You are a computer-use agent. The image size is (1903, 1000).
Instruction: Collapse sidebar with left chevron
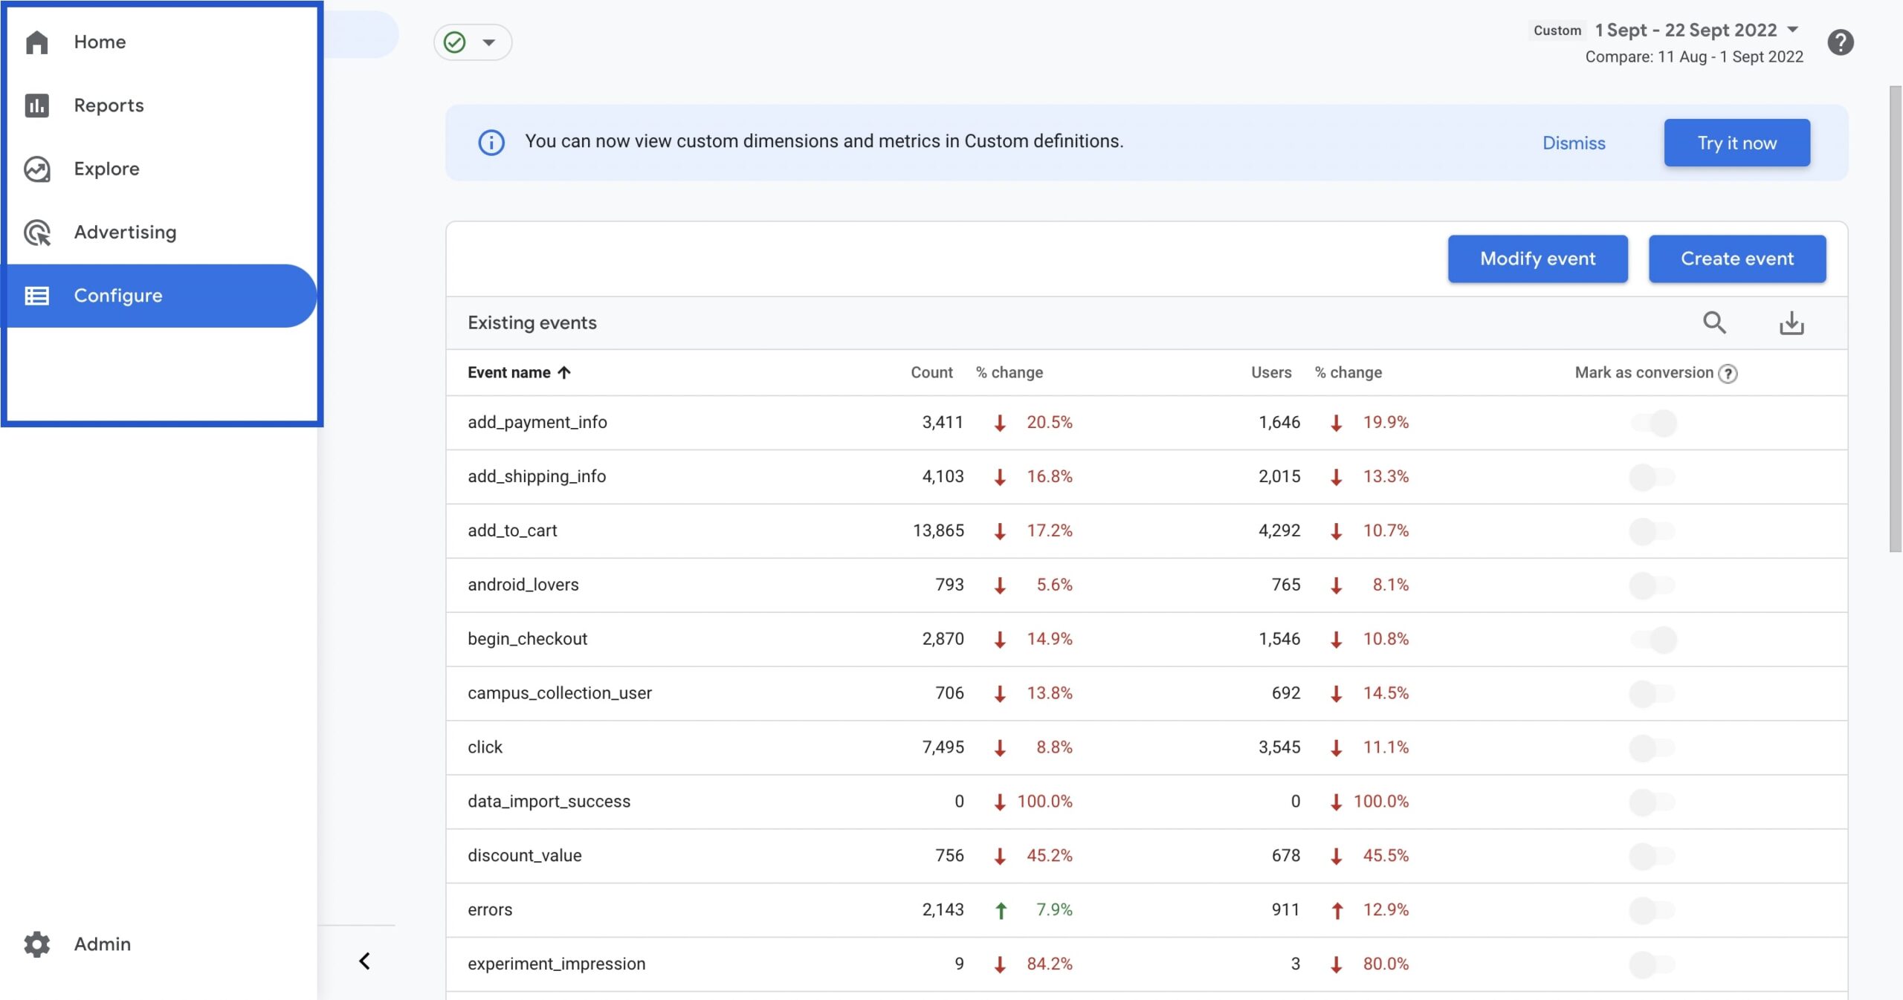(x=364, y=961)
